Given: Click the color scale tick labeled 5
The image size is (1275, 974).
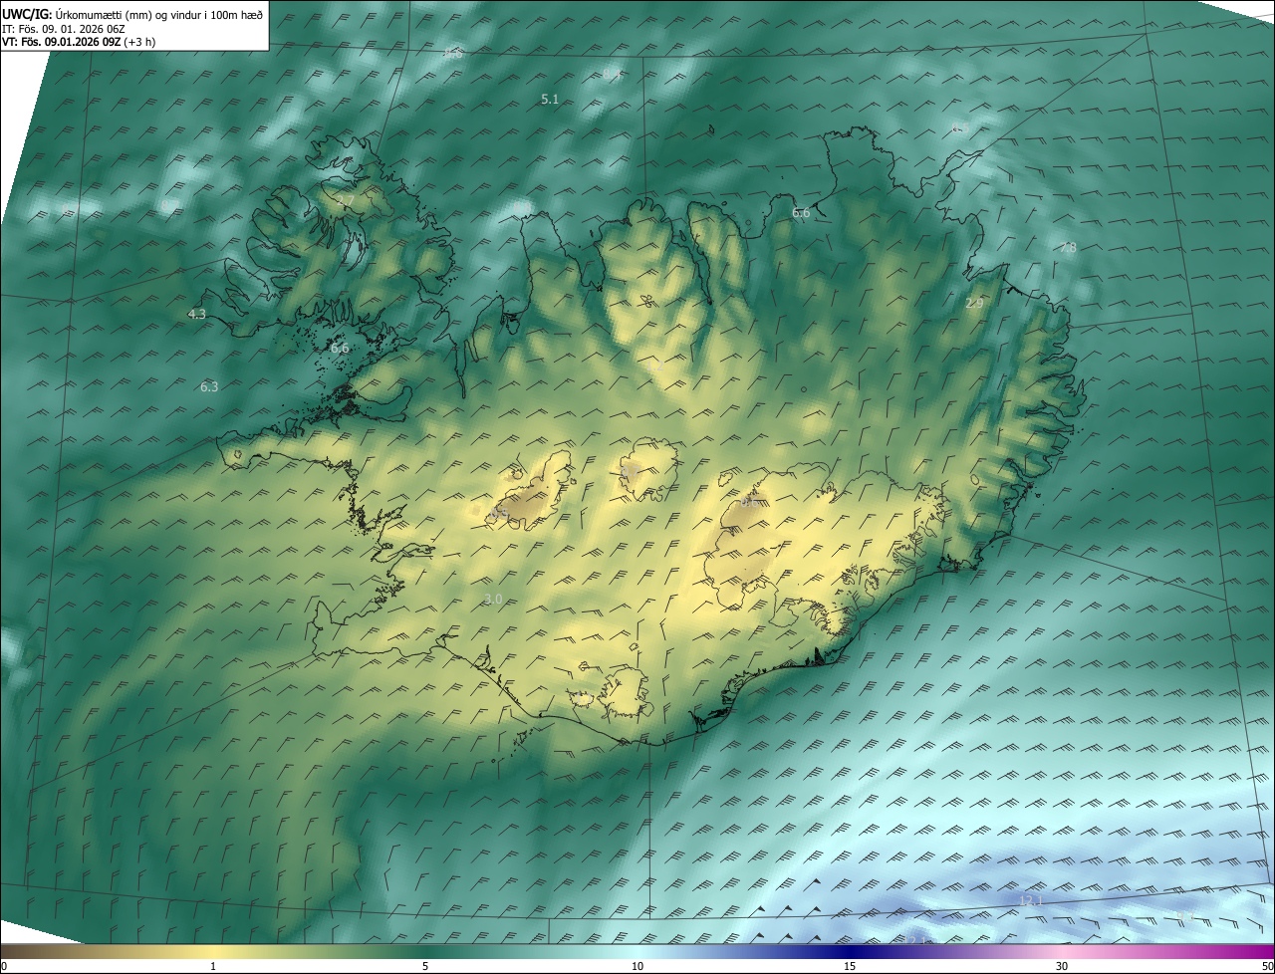Looking at the screenshot, I should 425,966.
